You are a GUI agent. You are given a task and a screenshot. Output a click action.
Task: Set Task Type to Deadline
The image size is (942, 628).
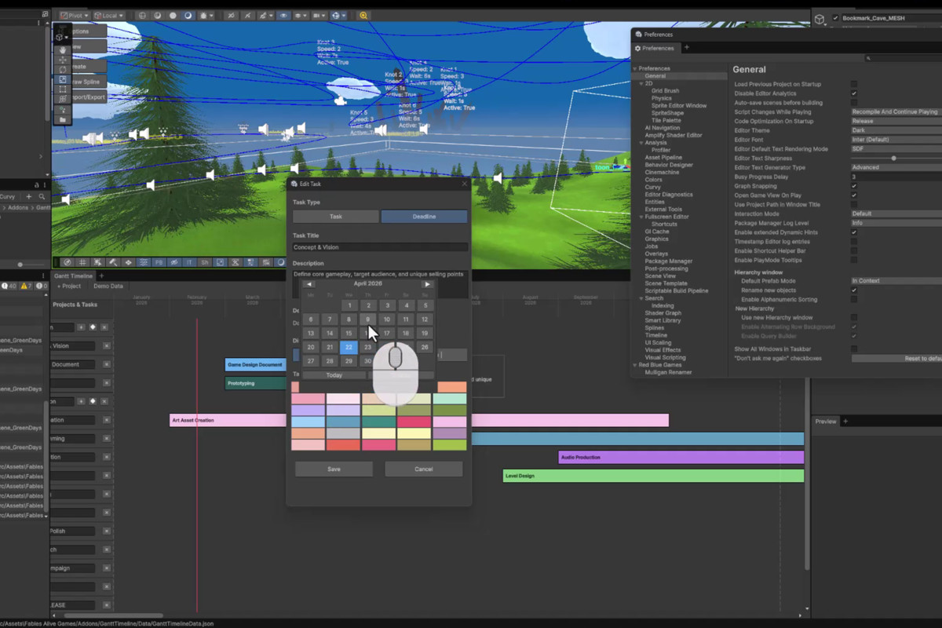424,217
